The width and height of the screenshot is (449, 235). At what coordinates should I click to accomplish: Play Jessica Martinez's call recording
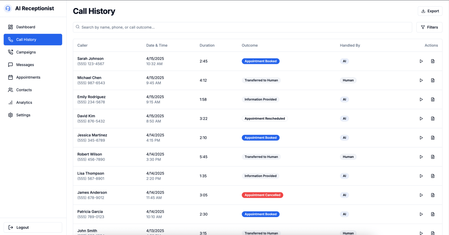(421, 138)
